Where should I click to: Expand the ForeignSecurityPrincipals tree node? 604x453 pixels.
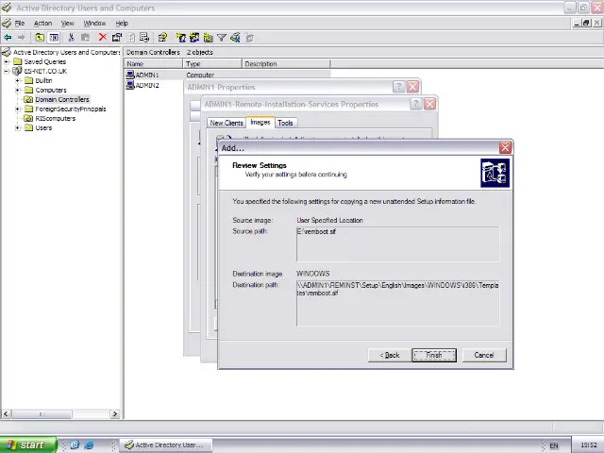pyautogui.click(x=18, y=109)
